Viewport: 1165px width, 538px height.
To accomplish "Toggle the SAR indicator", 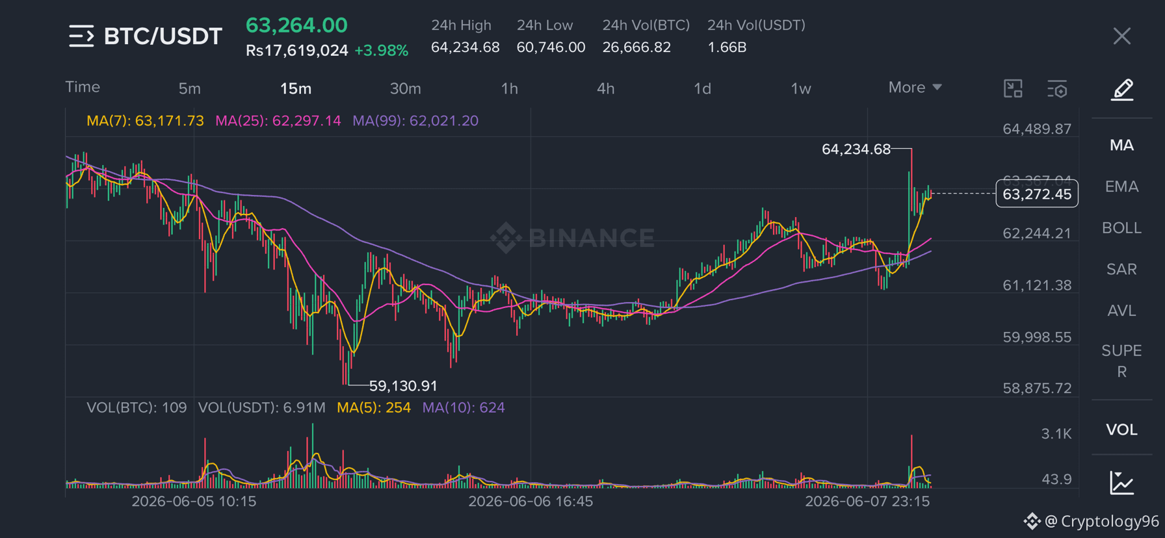I will click(x=1122, y=269).
